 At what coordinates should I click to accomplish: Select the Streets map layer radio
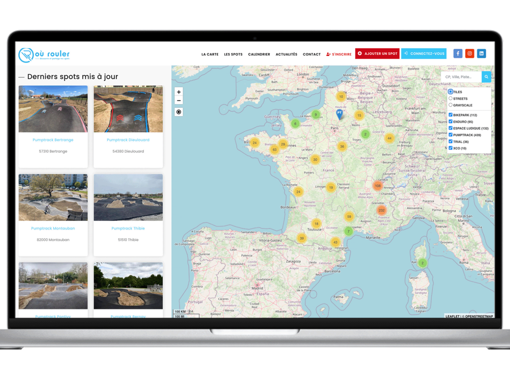(450, 98)
